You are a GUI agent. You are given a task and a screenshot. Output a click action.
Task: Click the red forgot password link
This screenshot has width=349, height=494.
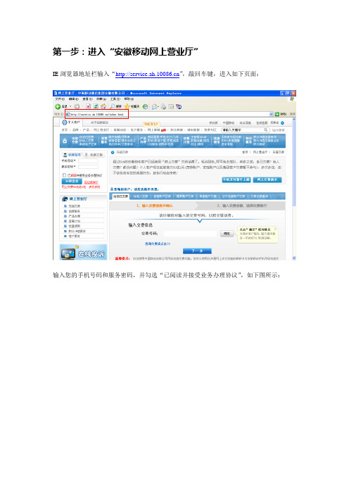[x=91, y=182]
